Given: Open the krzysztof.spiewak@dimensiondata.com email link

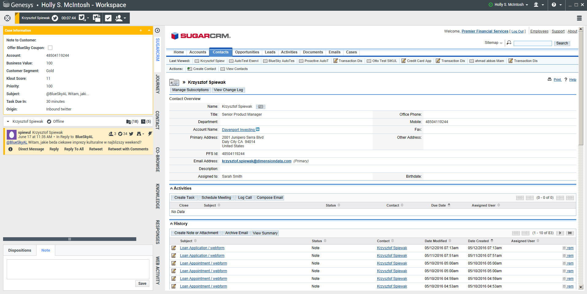Looking at the screenshot, I should coord(257,161).
